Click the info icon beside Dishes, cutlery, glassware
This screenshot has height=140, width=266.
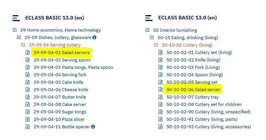click(94, 38)
